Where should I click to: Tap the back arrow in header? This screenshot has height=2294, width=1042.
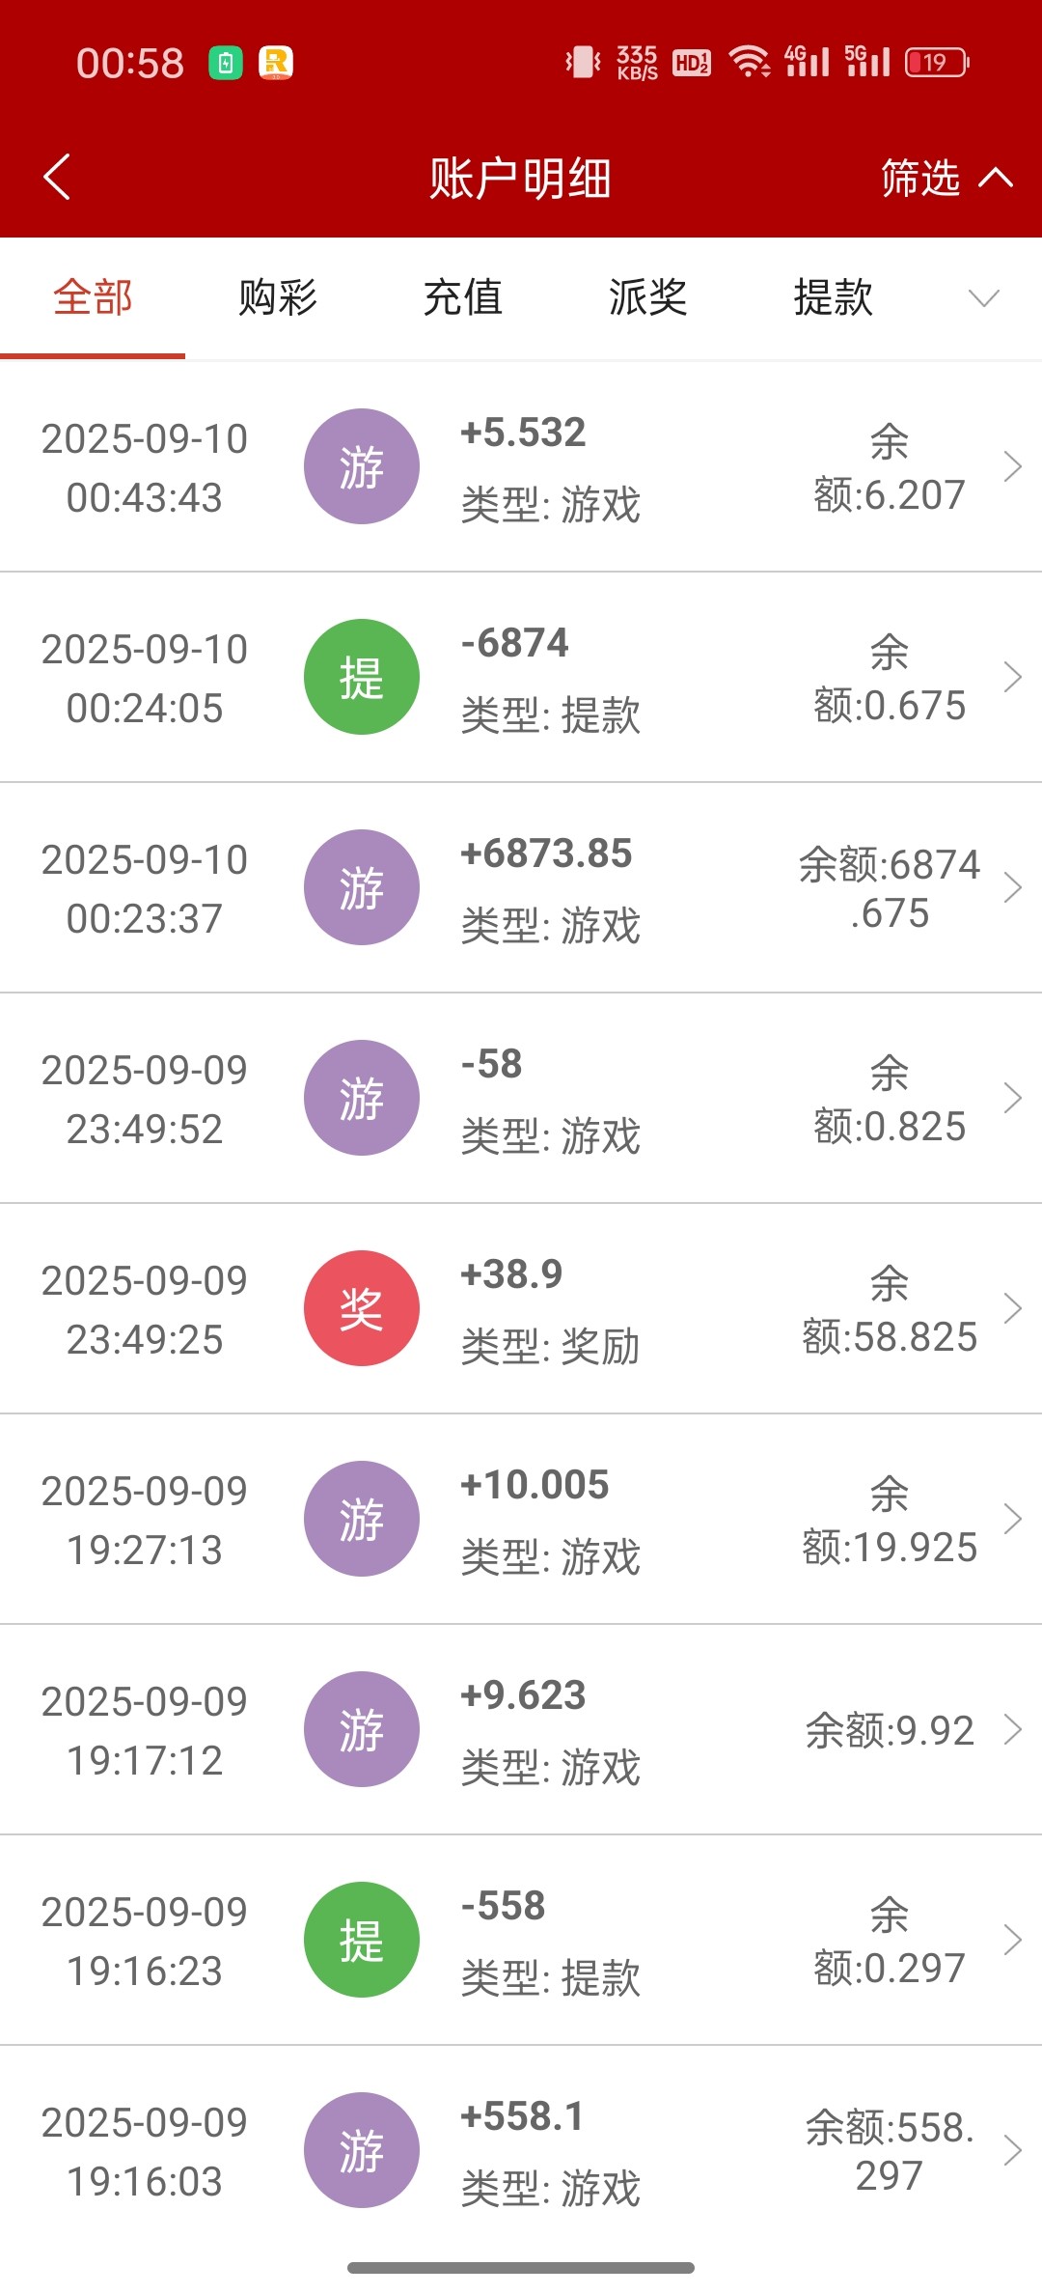pyautogui.click(x=58, y=178)
